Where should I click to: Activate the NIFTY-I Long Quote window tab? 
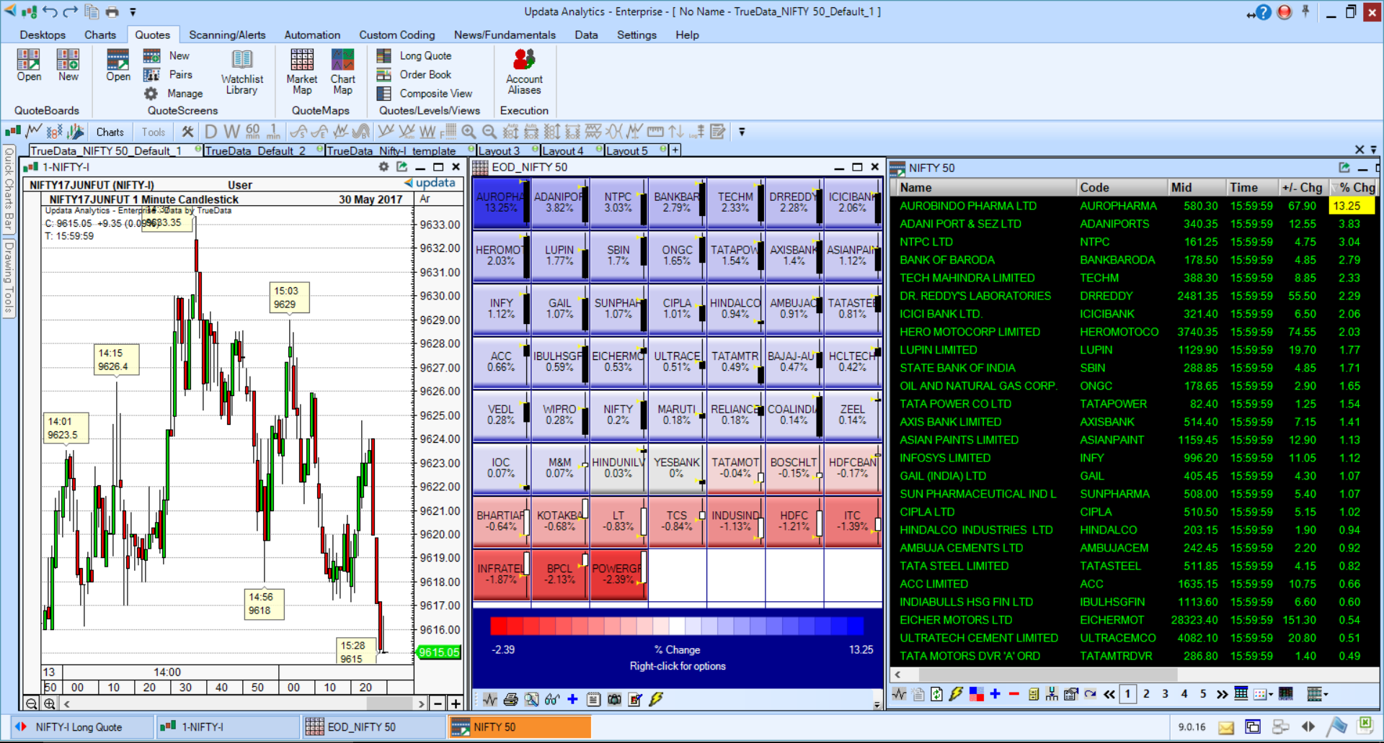pyautogui.click(x=81, y=727)
